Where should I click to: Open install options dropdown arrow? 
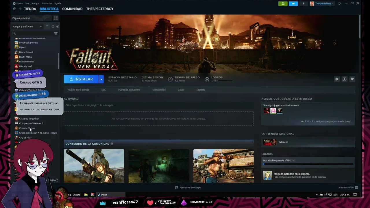(101, 79)
